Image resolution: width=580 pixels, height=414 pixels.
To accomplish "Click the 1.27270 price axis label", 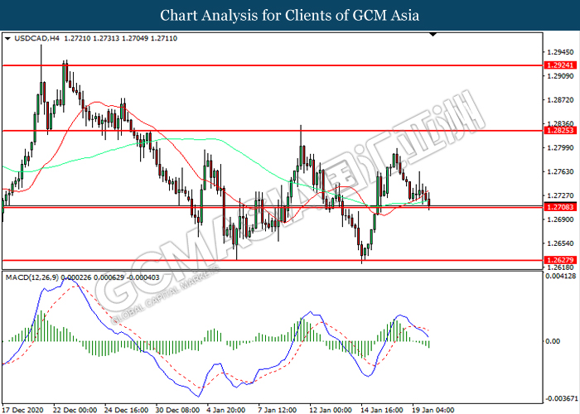I will [x=560, y=195].
